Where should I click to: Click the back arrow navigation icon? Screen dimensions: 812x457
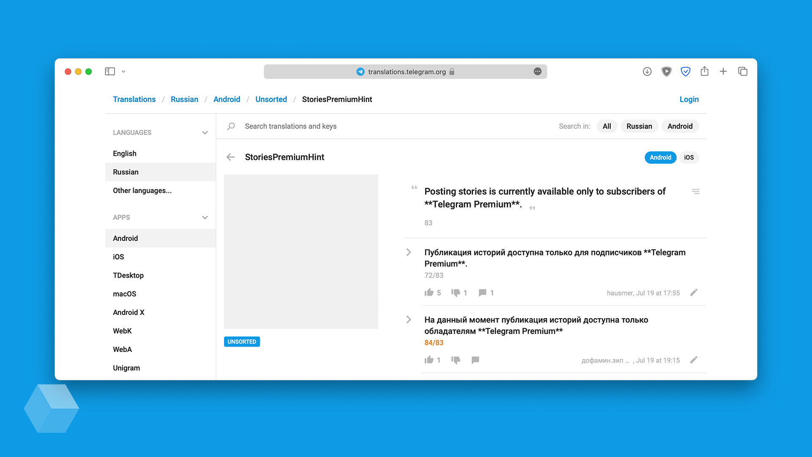tap(231, 157)
